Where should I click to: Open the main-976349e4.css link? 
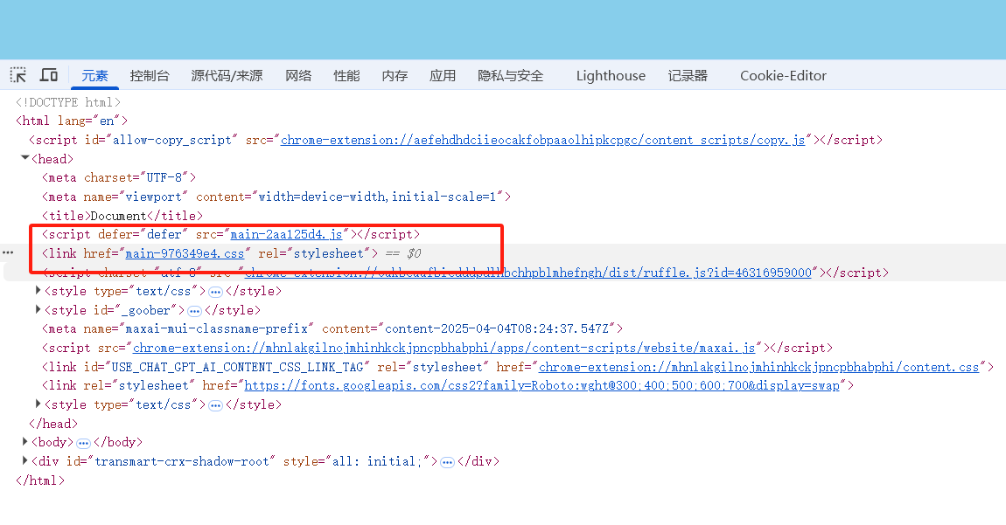click(185, 253)
